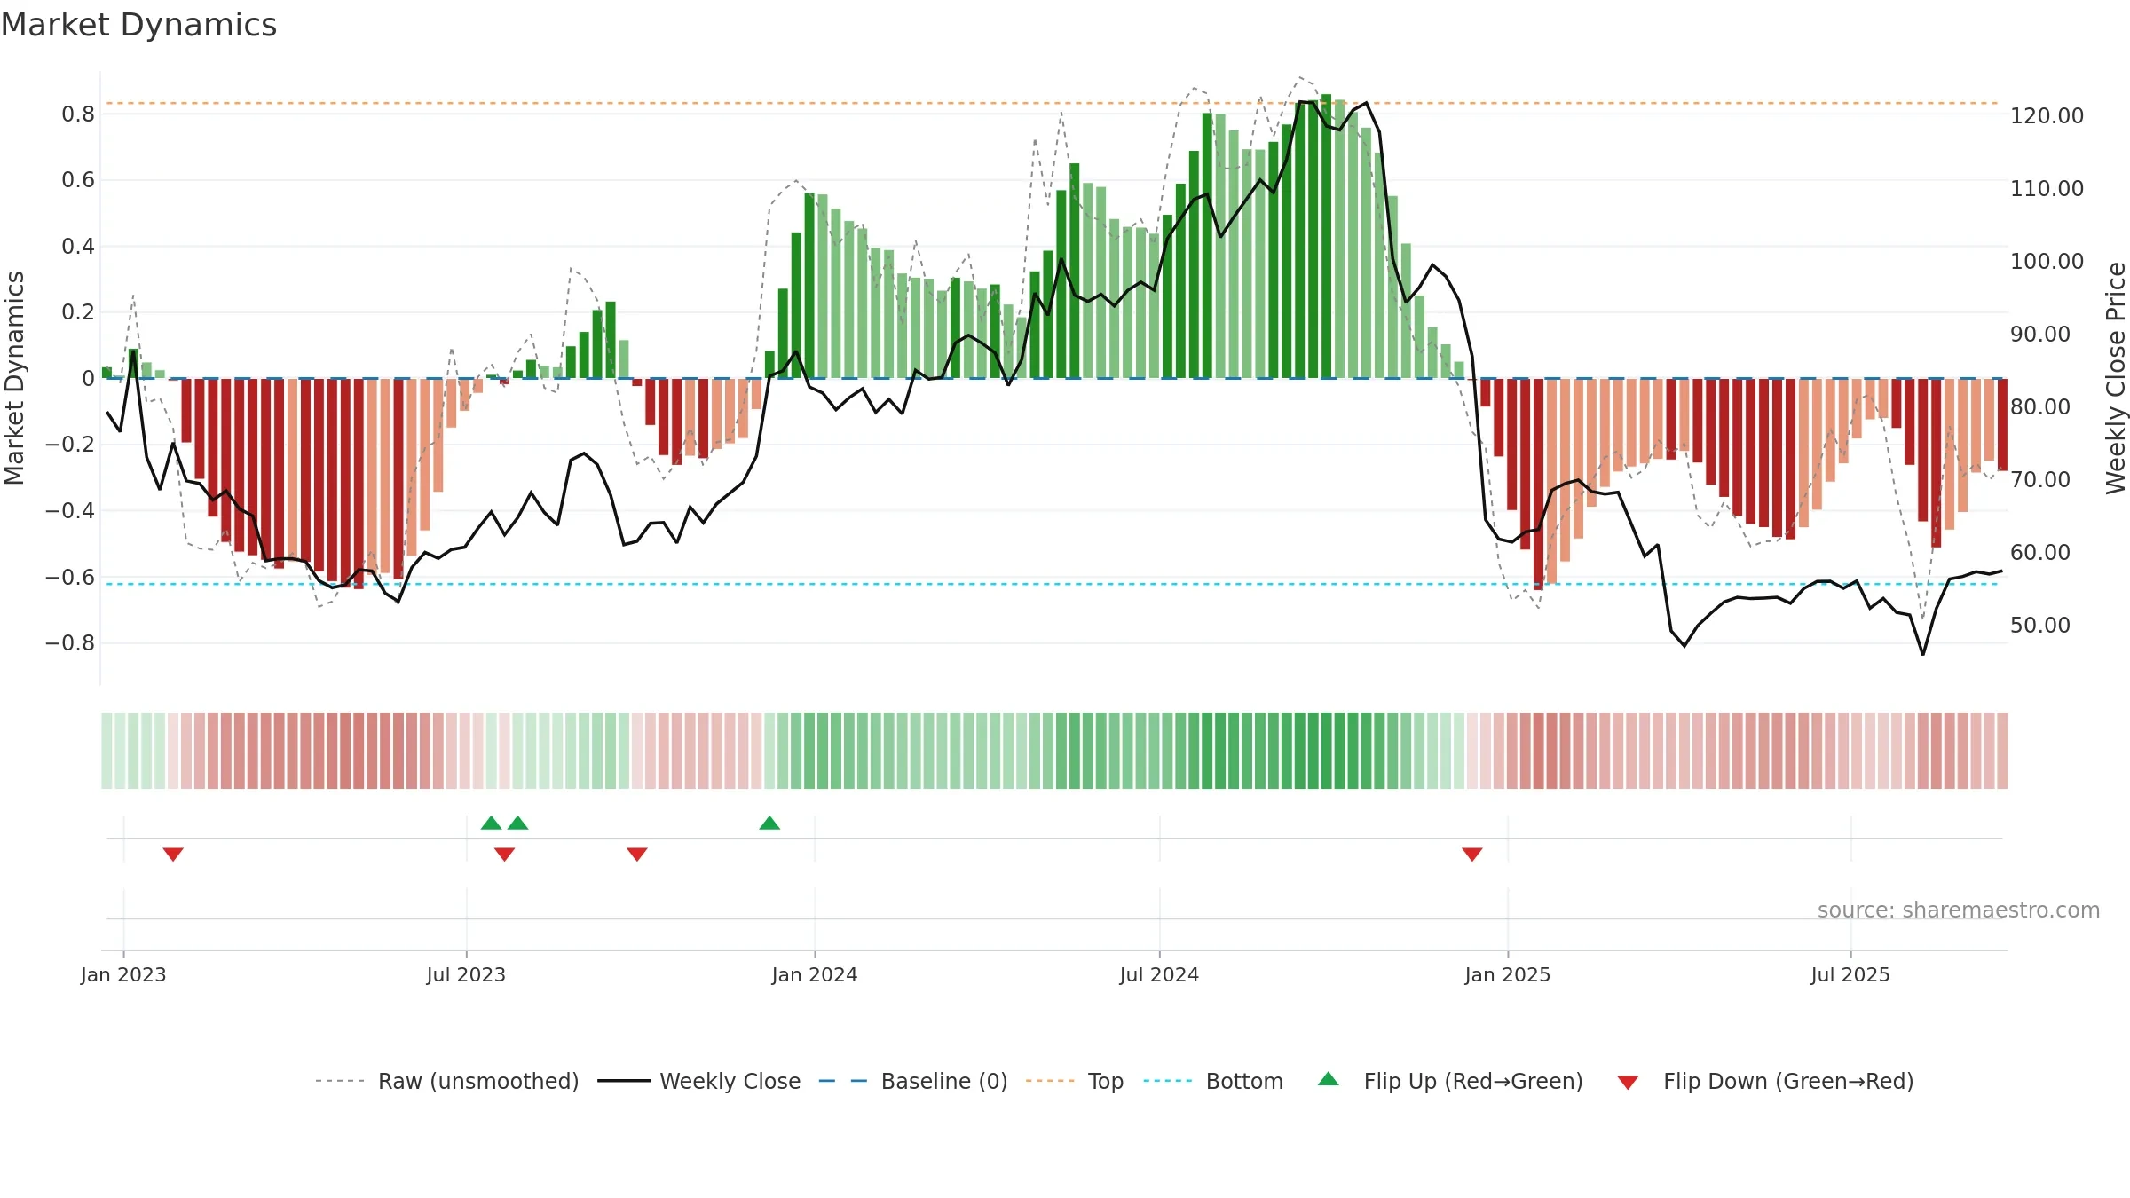Toggle Flip Up (Red→Green) legend entry
Image resolution: width=2130 pixels, height=1198 pixels.
[1450, 1081]
